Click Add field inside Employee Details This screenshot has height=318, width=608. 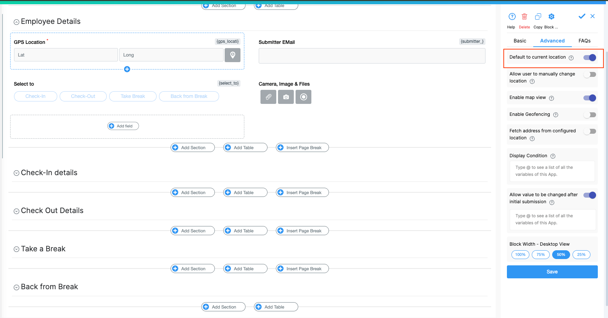pyautogui.click(x=123, y=126)
